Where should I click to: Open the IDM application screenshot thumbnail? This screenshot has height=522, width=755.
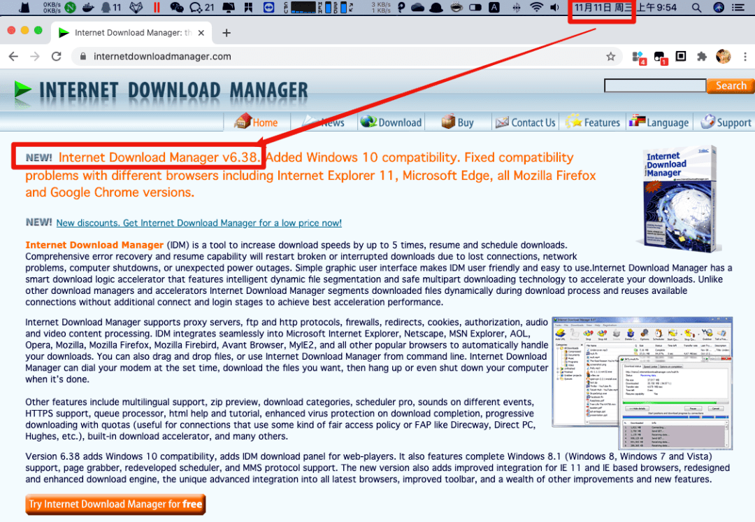coord(642,383)
